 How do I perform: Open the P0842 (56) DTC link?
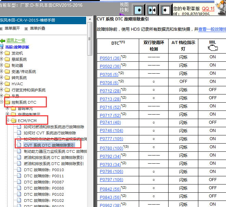[110, 189]
